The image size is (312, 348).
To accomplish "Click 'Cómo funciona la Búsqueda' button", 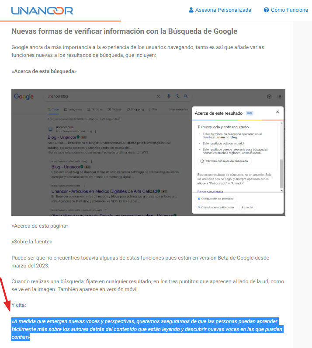I will tap(216, 207).
